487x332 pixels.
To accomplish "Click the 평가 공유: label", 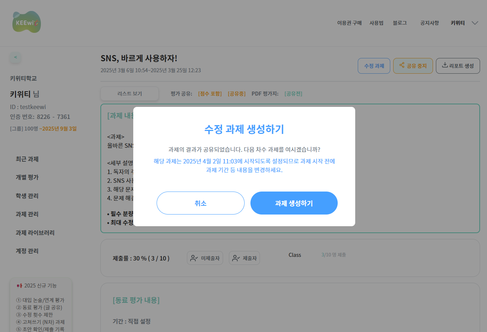I will point(181,94).
